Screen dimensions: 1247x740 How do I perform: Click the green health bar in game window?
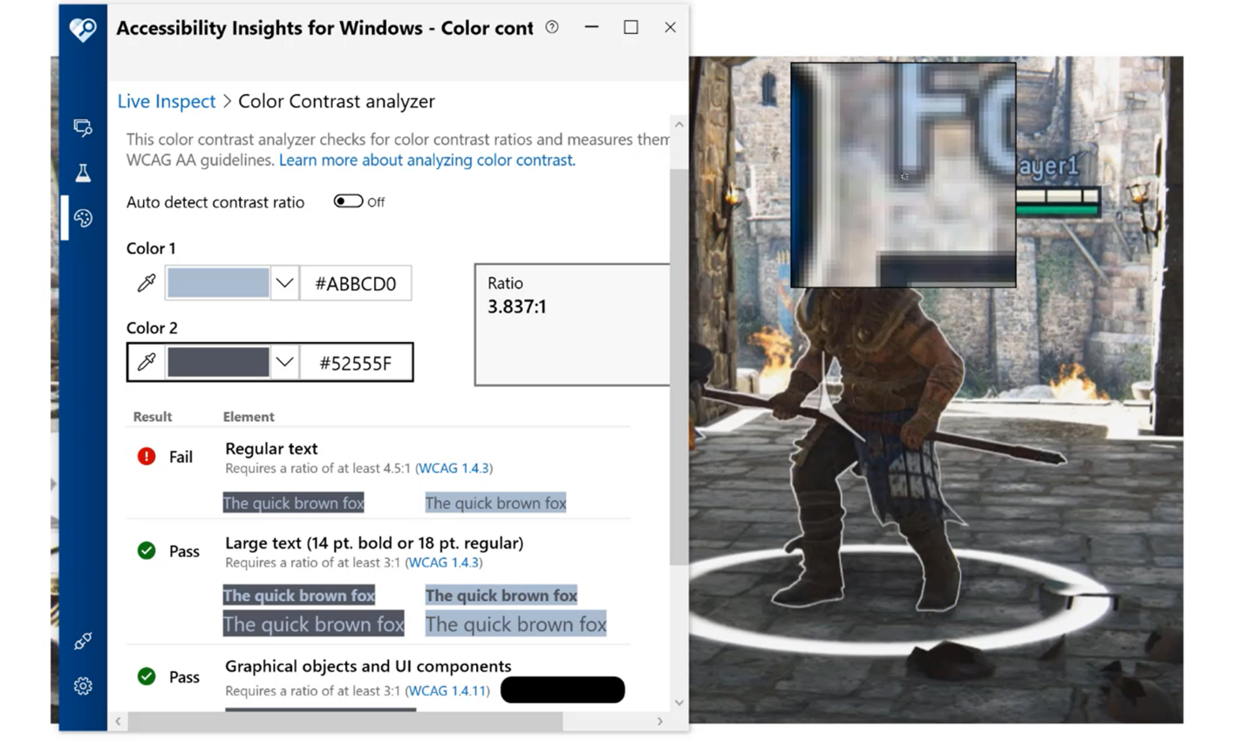coord(1058,210)
